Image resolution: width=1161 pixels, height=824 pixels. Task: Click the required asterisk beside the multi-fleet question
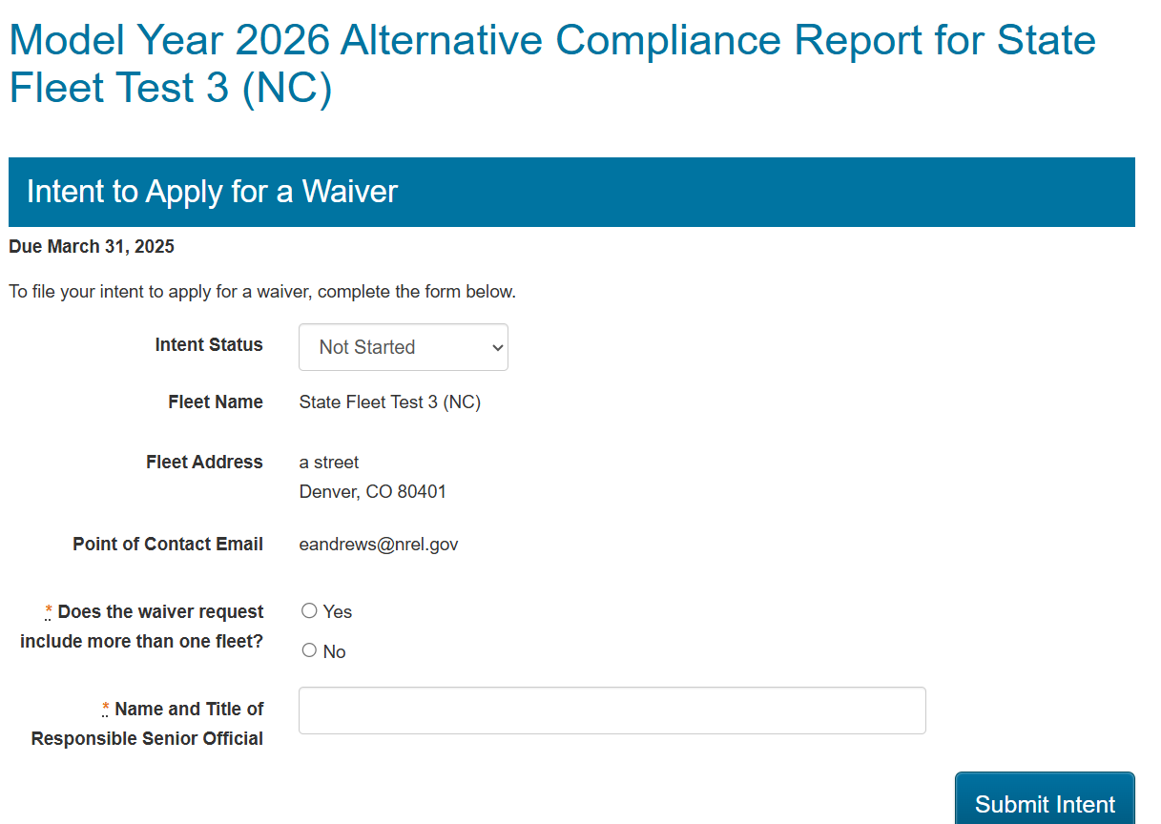(49, 611)
